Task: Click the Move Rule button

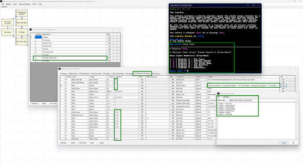Action: [83, 143]
